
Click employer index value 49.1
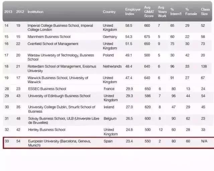pyautogui.click(x=128, y=55)
